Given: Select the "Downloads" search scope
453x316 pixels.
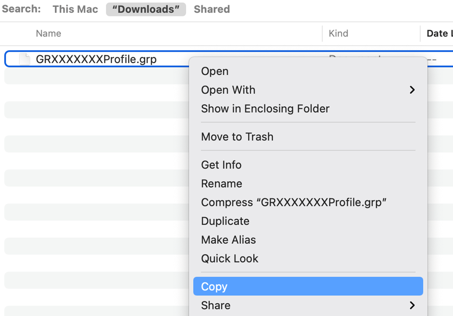Looking at the screenshot, I should [146, 9].
